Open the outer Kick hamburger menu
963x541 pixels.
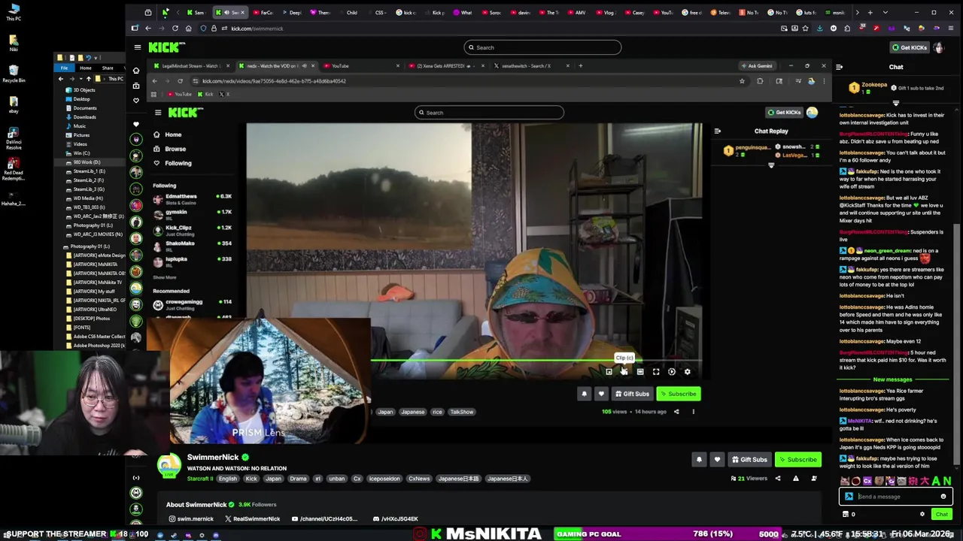pyautogui.click(x=137, y=47)
